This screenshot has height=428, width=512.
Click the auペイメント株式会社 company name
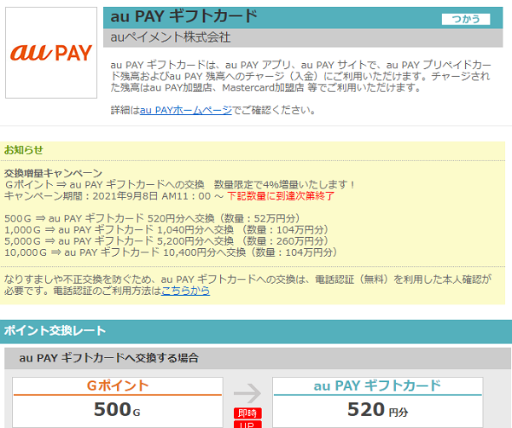[170, 38]
